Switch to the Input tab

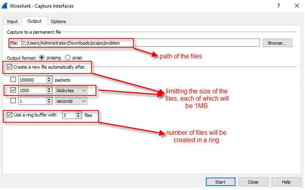(12, 22)
